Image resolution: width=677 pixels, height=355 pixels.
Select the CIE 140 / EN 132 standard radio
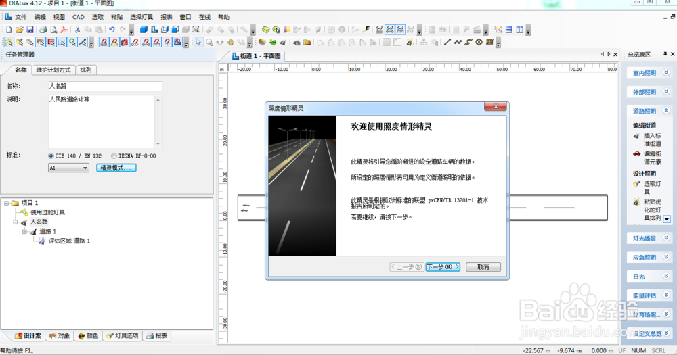pyautogui.click(x=51, y=156)
